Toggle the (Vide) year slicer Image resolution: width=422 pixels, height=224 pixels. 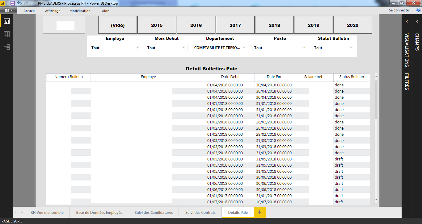click(118, 25)
